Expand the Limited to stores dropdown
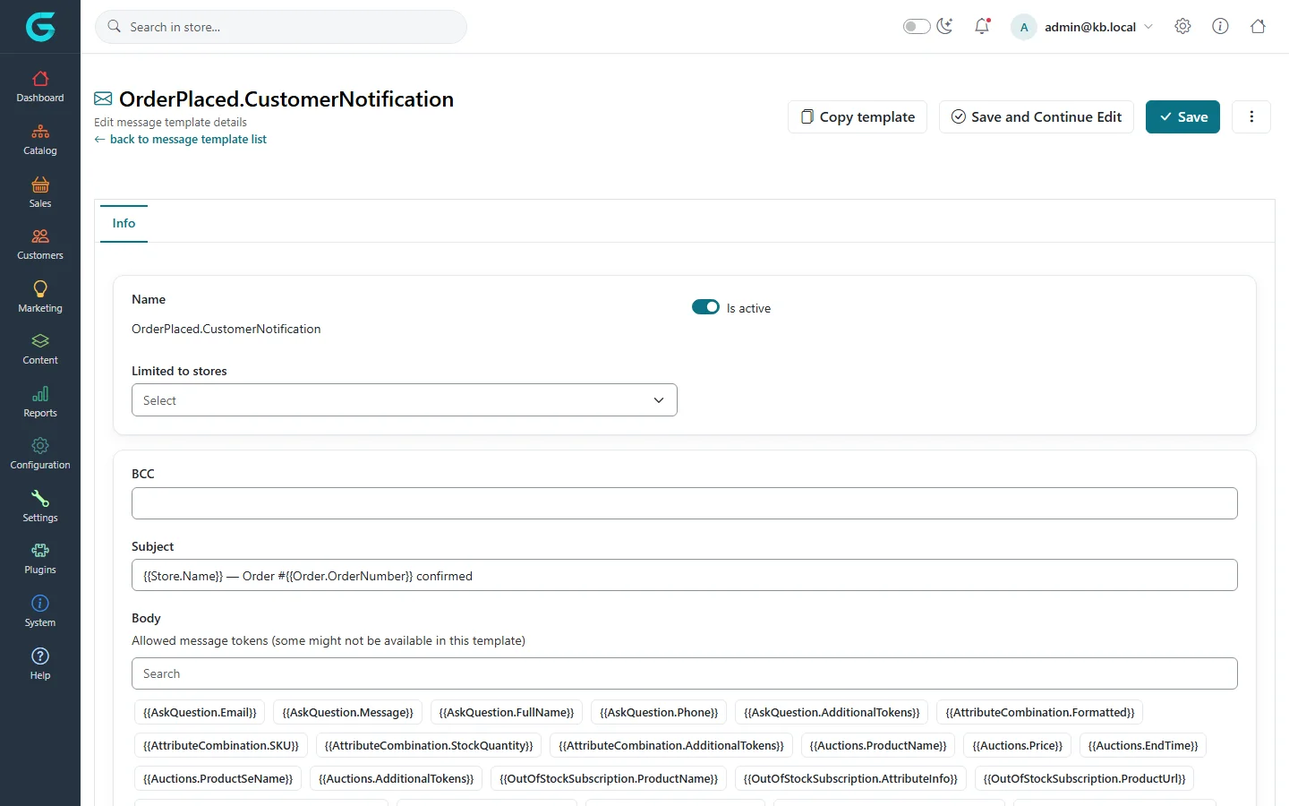1289x806 pixels. (405, 400)
